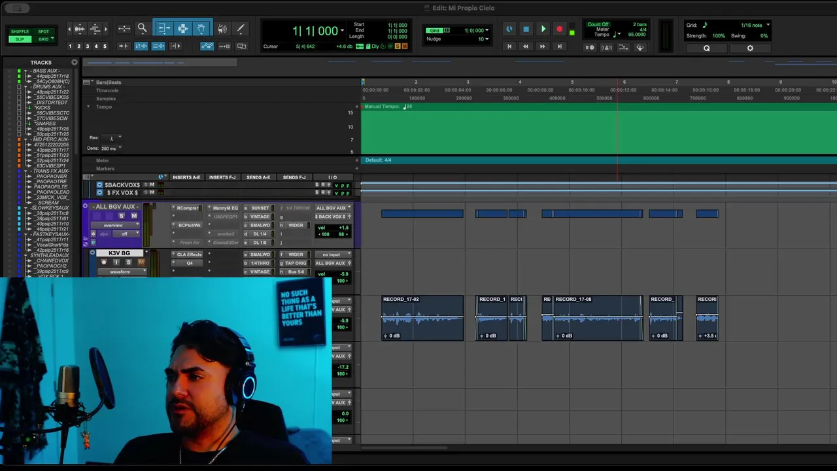
Task: Click the Quantize Q button
Action: tap(706, 48)
